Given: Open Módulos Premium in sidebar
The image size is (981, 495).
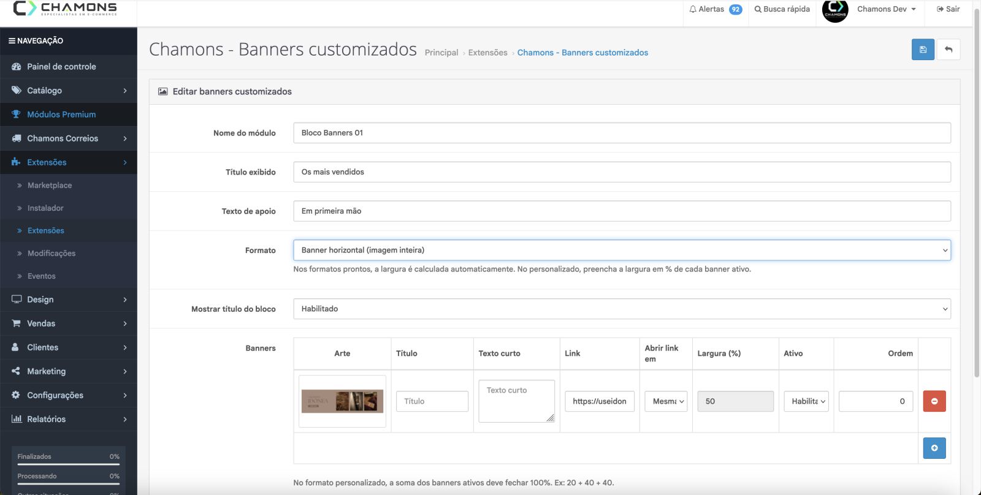Looking at the screenshot, I should point(69,115).
